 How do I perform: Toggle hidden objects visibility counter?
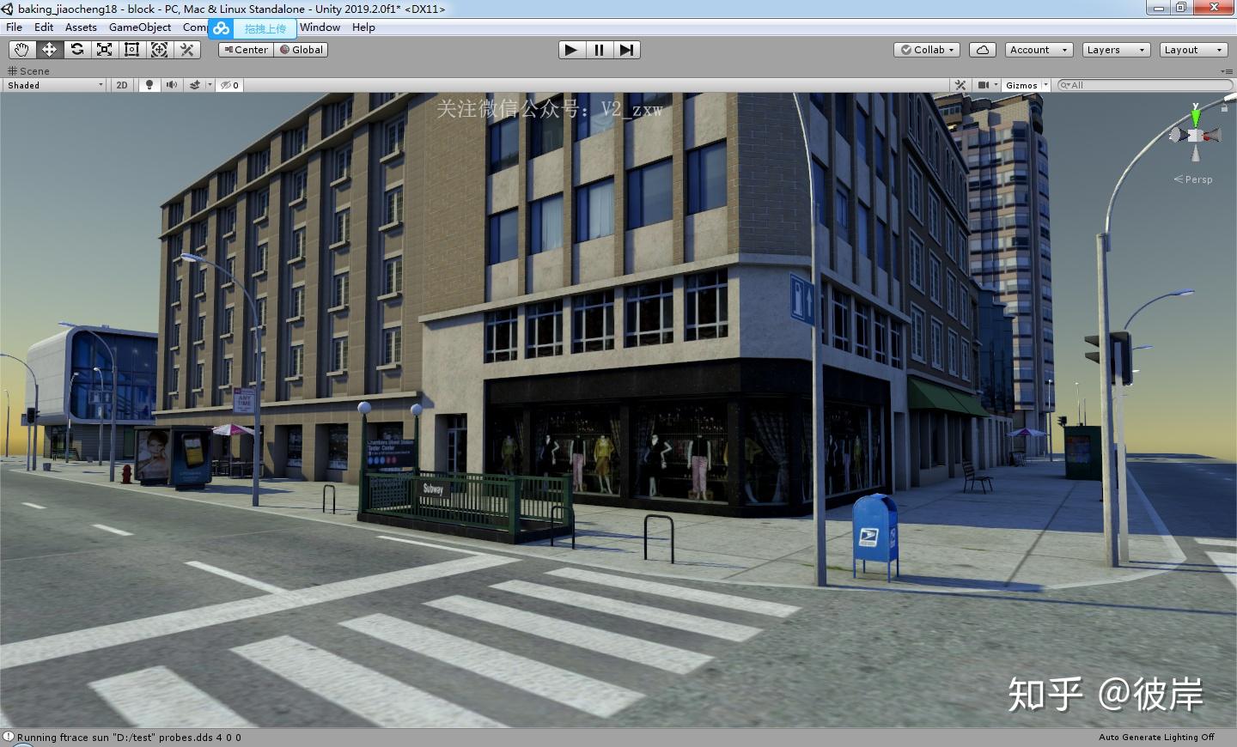tap(230, 85)
